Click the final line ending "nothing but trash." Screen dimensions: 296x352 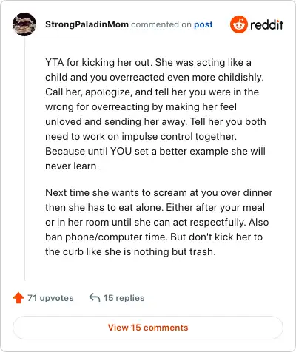tap(130, 251)
